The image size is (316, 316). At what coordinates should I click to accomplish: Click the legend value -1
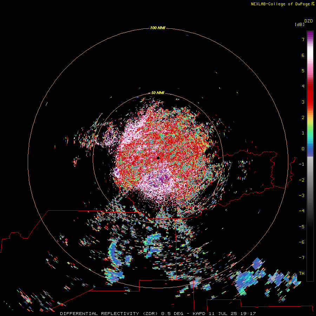(x=302, y=164)
